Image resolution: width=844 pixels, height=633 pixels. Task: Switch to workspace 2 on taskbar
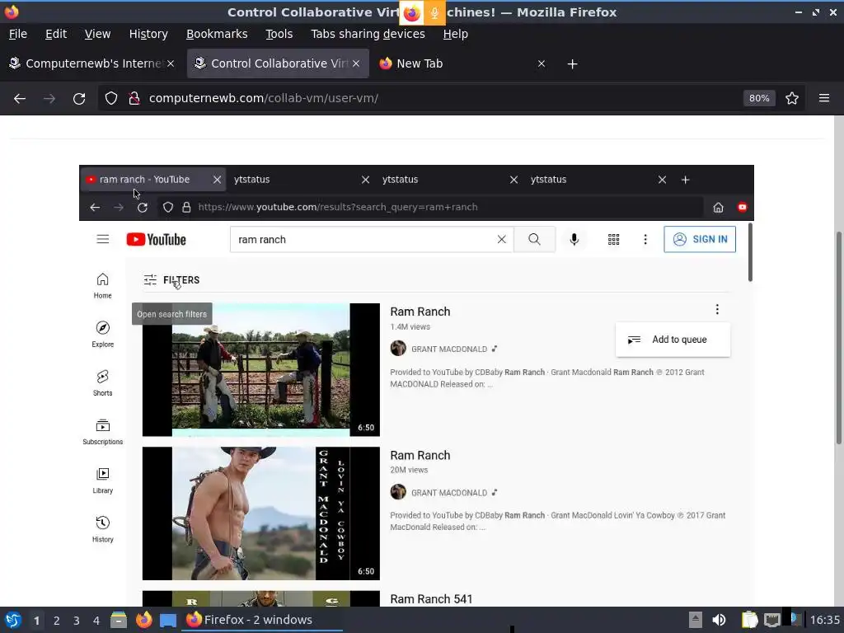(57, 621)
